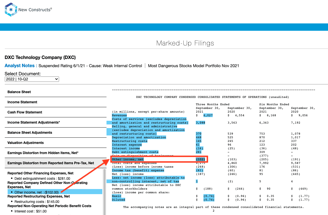Click highlighted 448 depreciation value
328x215 pixels.
point(199,137)
